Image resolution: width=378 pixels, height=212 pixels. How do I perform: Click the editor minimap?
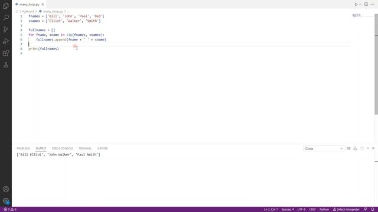coord(357,16)
